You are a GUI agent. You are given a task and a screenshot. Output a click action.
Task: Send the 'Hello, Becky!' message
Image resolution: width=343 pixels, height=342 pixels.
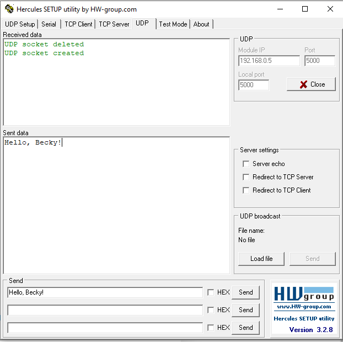click(245, 292)
